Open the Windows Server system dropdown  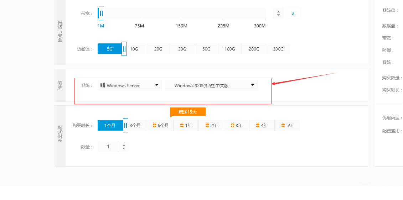tap(130, 85)
